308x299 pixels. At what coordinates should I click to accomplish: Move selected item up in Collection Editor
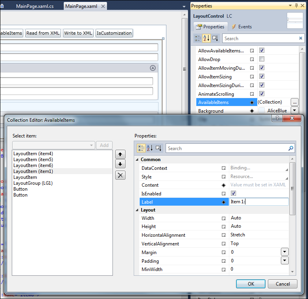coord(120,154)
